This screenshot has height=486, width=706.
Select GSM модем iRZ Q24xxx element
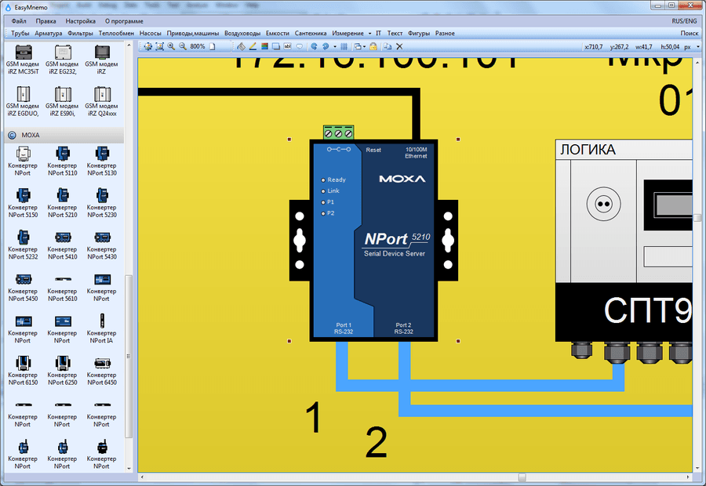(102, 101)
